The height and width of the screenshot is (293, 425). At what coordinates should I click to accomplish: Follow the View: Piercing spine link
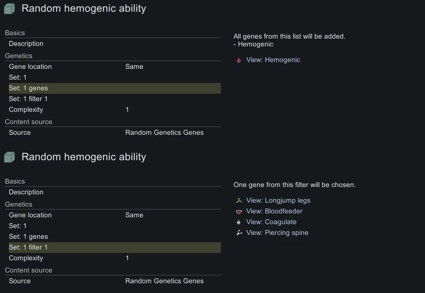[x=277, y=233]
